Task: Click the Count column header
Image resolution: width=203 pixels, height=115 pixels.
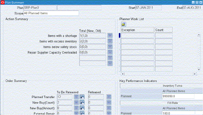Action: pos(164,30)
